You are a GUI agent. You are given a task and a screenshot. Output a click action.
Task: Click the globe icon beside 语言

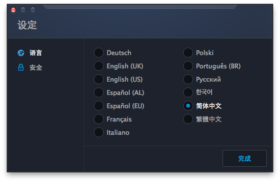(21, 53)
